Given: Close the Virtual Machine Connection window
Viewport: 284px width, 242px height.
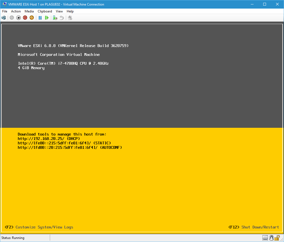Looking at the screenshot, I should [277, 4].
